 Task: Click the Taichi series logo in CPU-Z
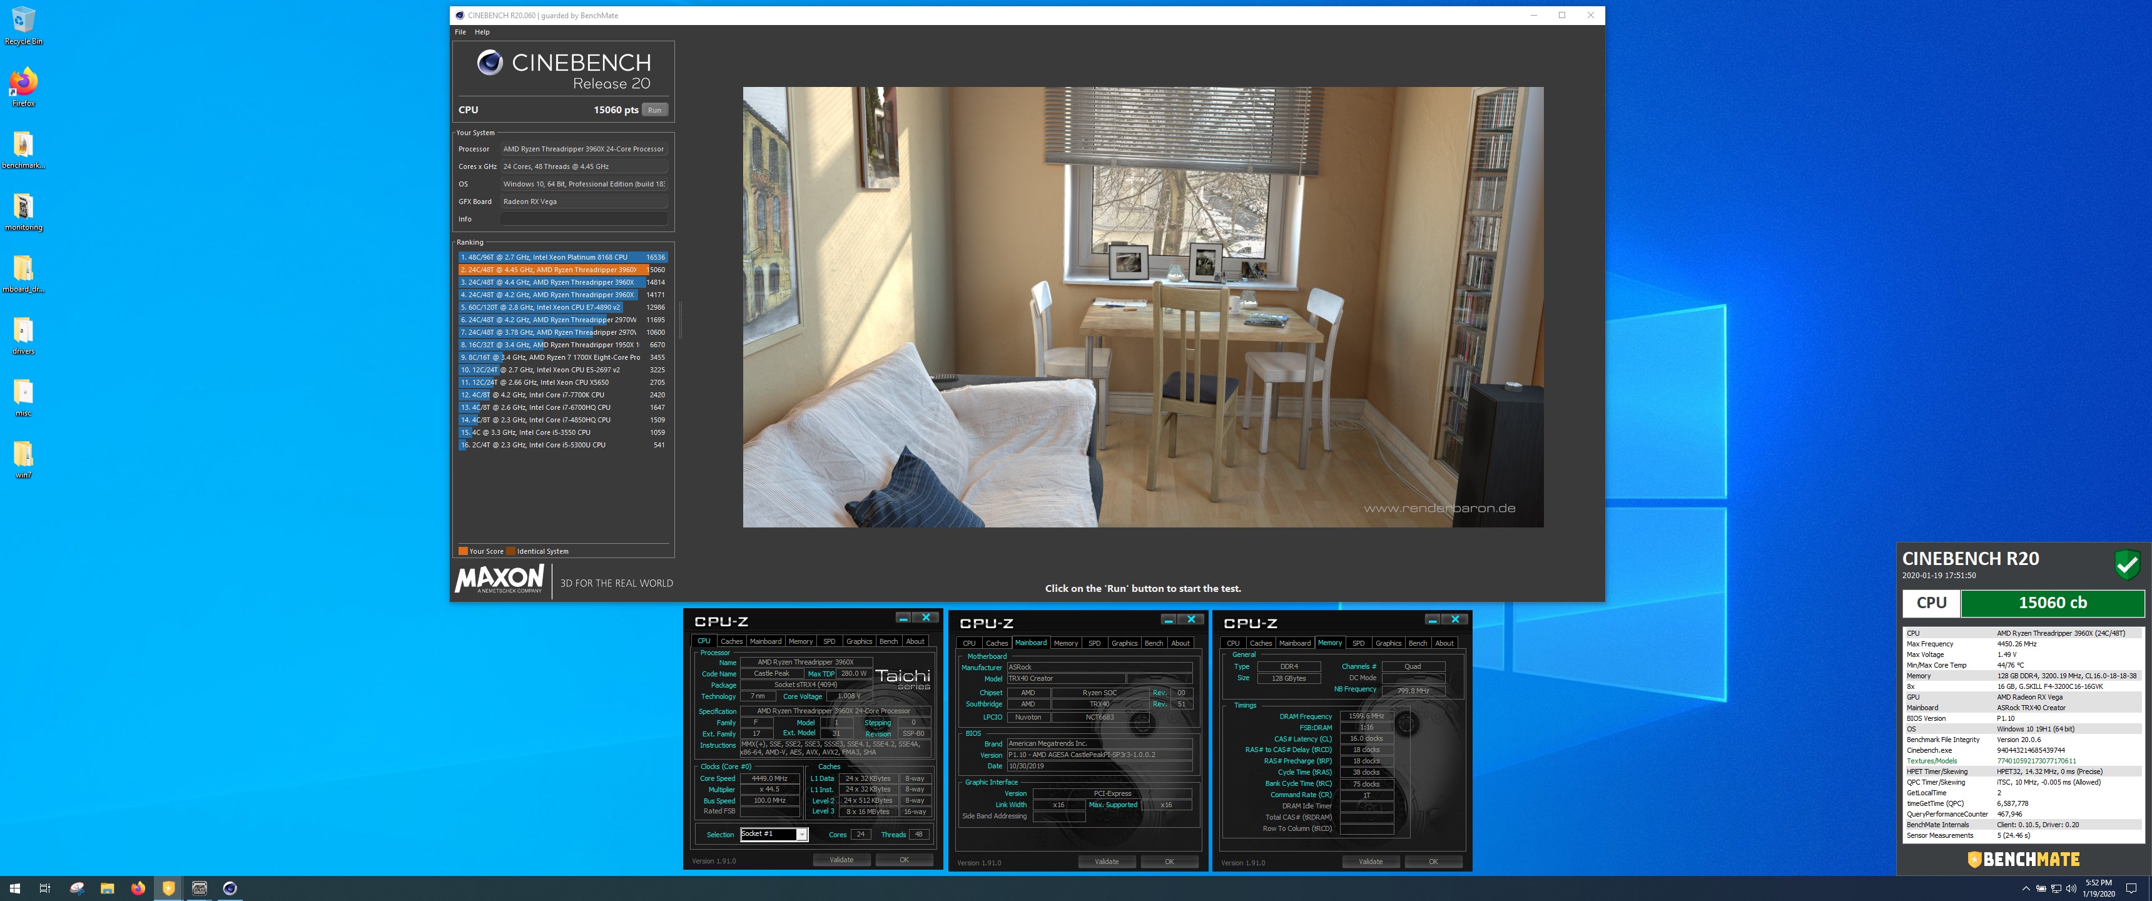[x=903, y=678]
